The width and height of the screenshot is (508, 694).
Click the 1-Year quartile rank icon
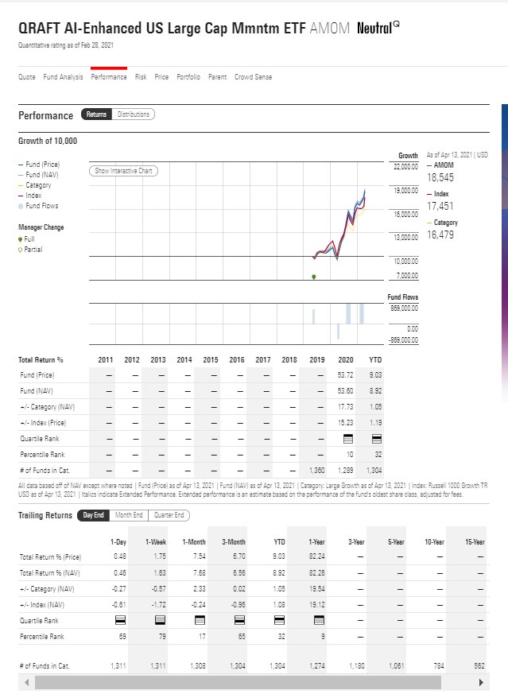(x=319, y=621)
